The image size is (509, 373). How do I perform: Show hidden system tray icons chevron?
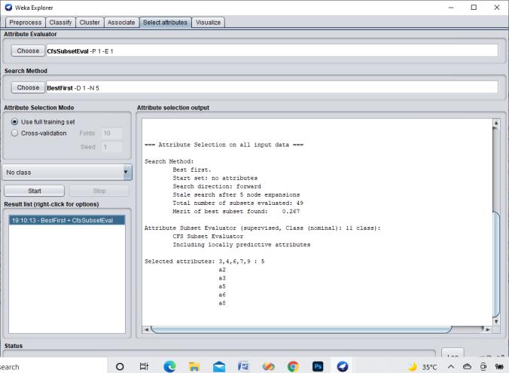point(451,367)
